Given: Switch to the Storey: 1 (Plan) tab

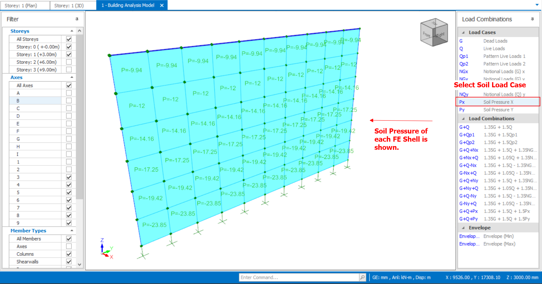Looking at the screenshot, I should tap(21, 5).
